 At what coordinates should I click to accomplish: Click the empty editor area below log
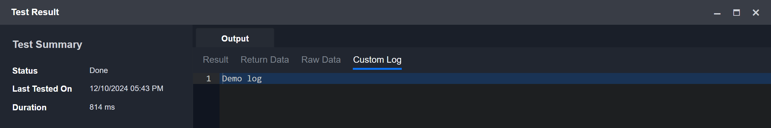pos(495,106)
